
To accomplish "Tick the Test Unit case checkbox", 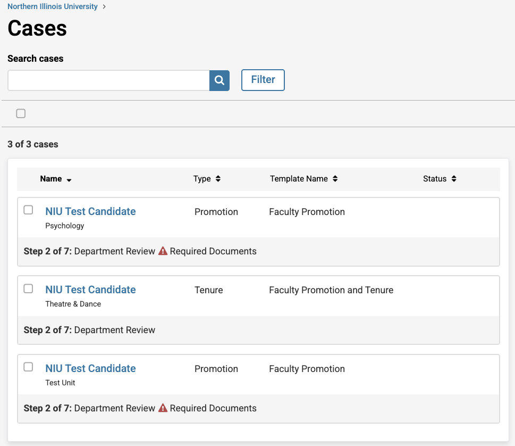I will point(29,367).
